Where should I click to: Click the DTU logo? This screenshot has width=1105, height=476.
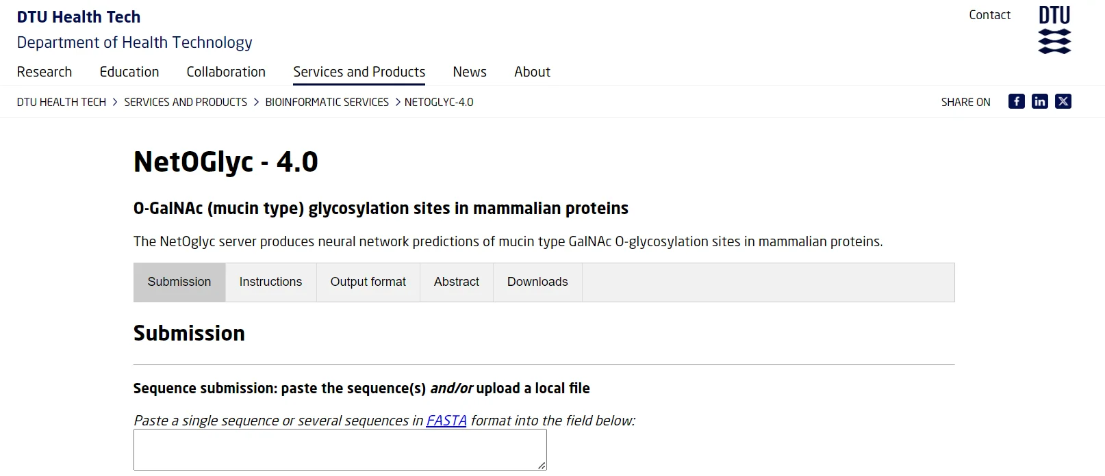[1054, 30]
